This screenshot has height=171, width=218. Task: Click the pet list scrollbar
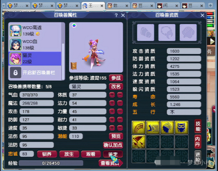[x=63, y=51]
